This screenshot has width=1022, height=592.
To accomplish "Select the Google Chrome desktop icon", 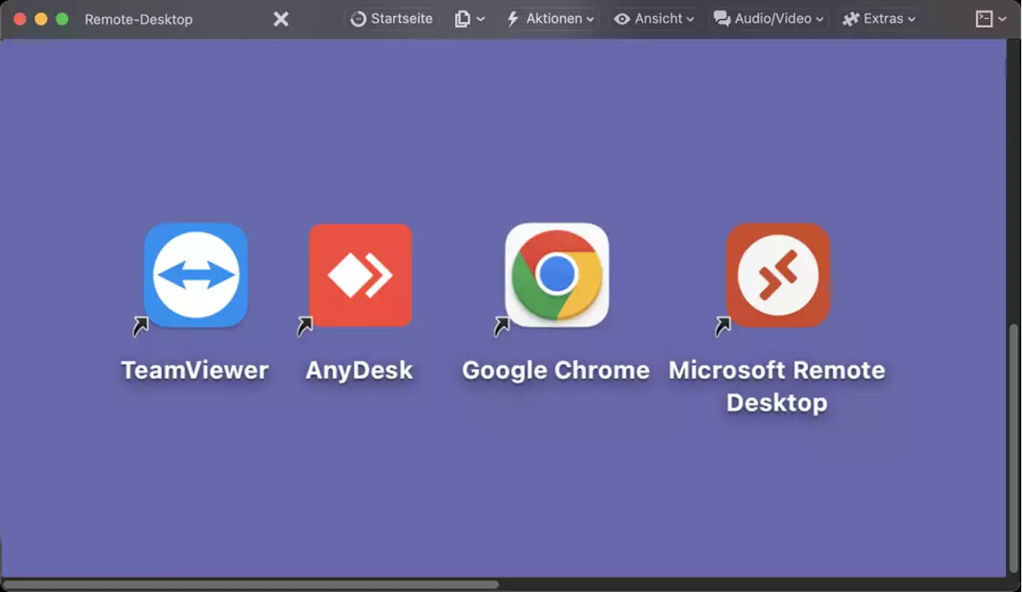I will (x=557, y=276).
